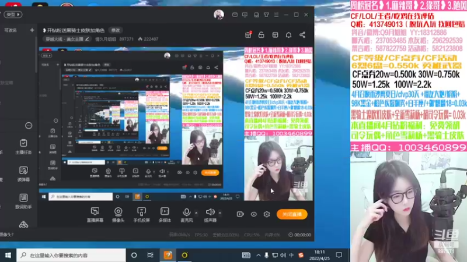The width and height of the screenshot is (467, 262).
Task: Open the more options ellipsis in sidebar
Action: [29, 126]
